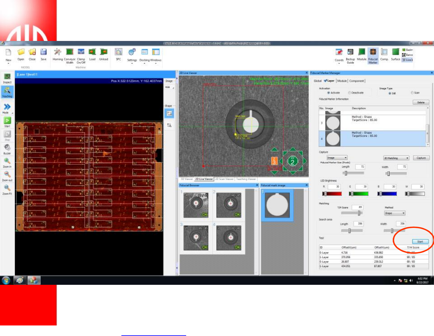Switch to 2D Live Viewer tab
Screen dimensions: 434x336
(x=204, y=179)
